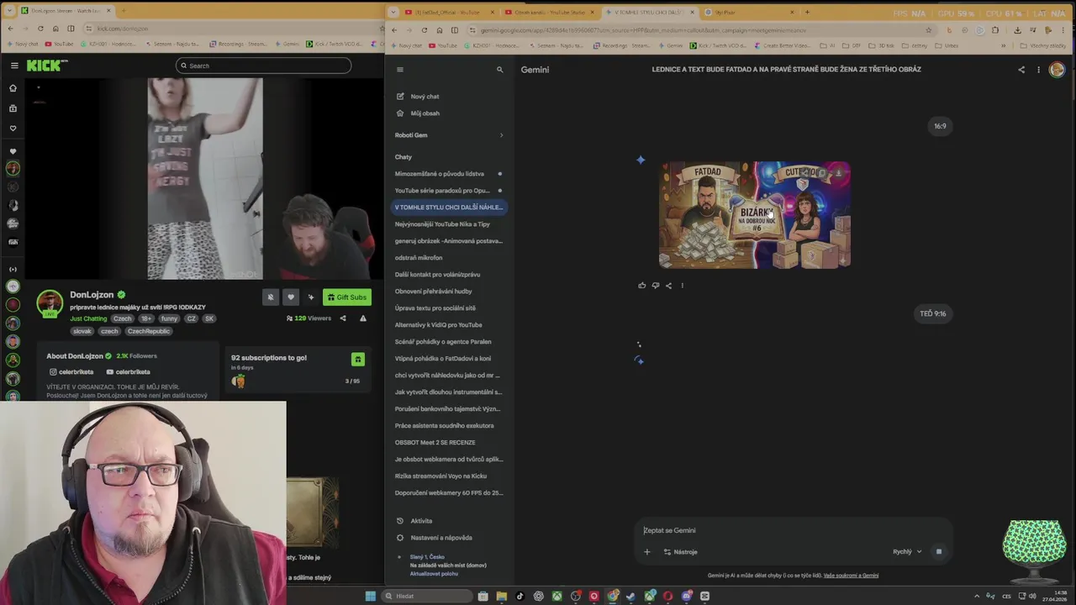The width and height of the screenshot is (1076, 605).
Task: Mute notifications for DonLojzon with bell icon
Action: [x=271, y=297]
